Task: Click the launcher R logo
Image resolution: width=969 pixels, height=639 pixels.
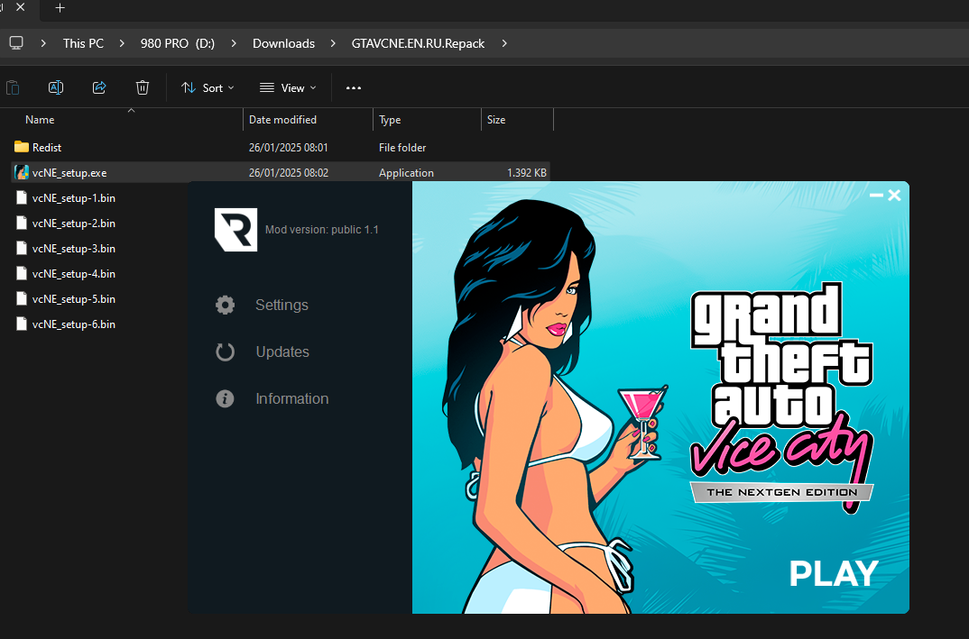Action: (x=235, y=230)
